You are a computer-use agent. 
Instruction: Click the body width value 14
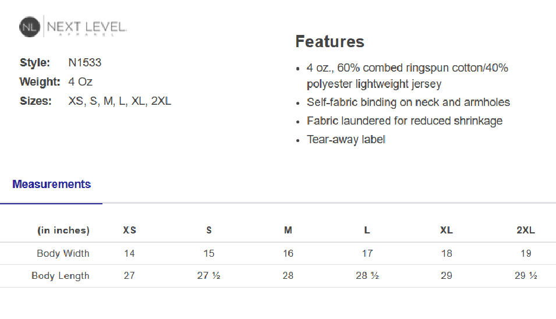129,253
